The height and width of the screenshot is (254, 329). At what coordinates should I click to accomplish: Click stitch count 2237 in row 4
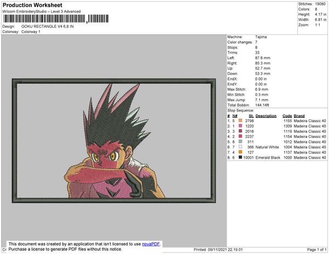(249, 136)
